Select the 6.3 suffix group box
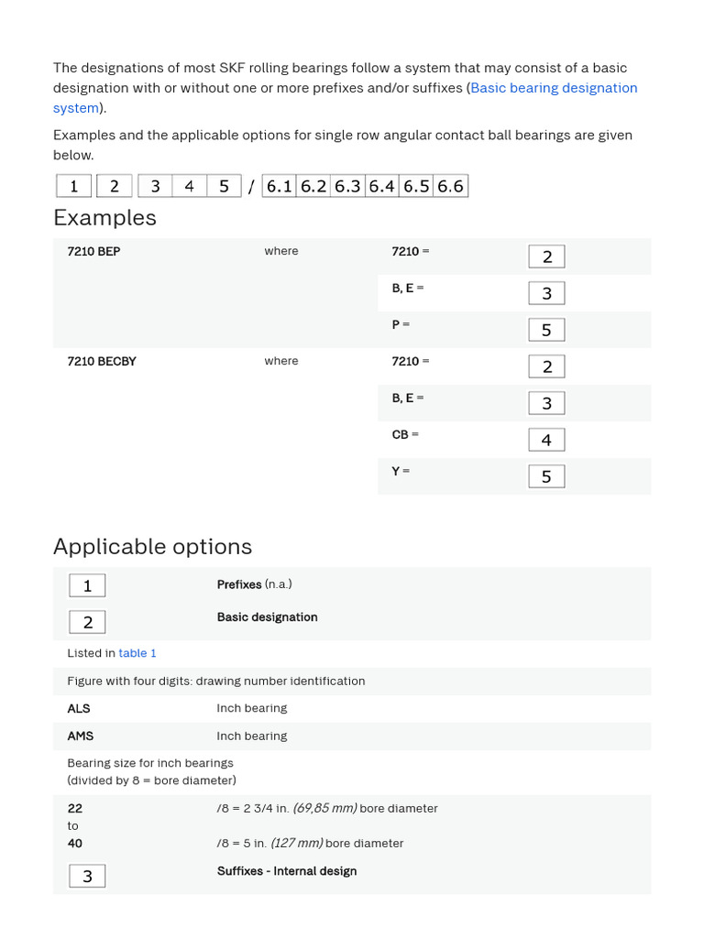Image resolution: width=704 pixels, height=938 pixels. (347, 186)
